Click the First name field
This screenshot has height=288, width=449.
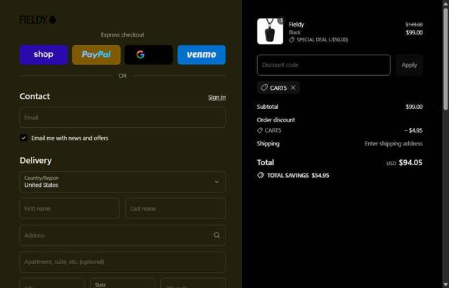[70, 209]
